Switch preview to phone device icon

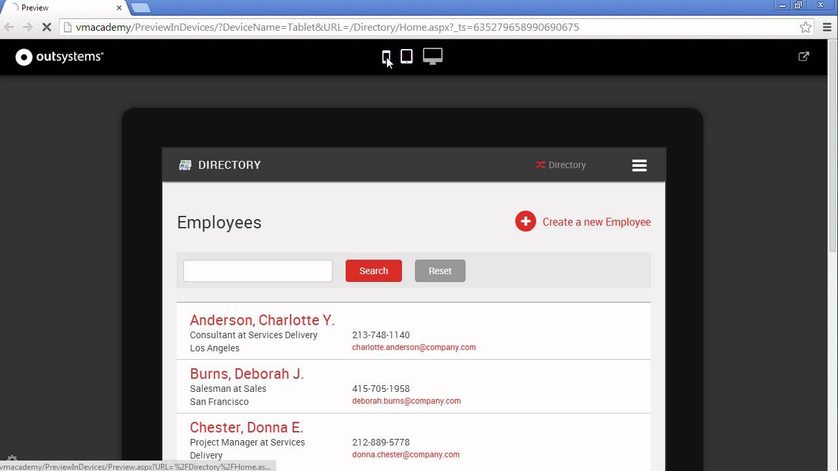tap(386, 57)
